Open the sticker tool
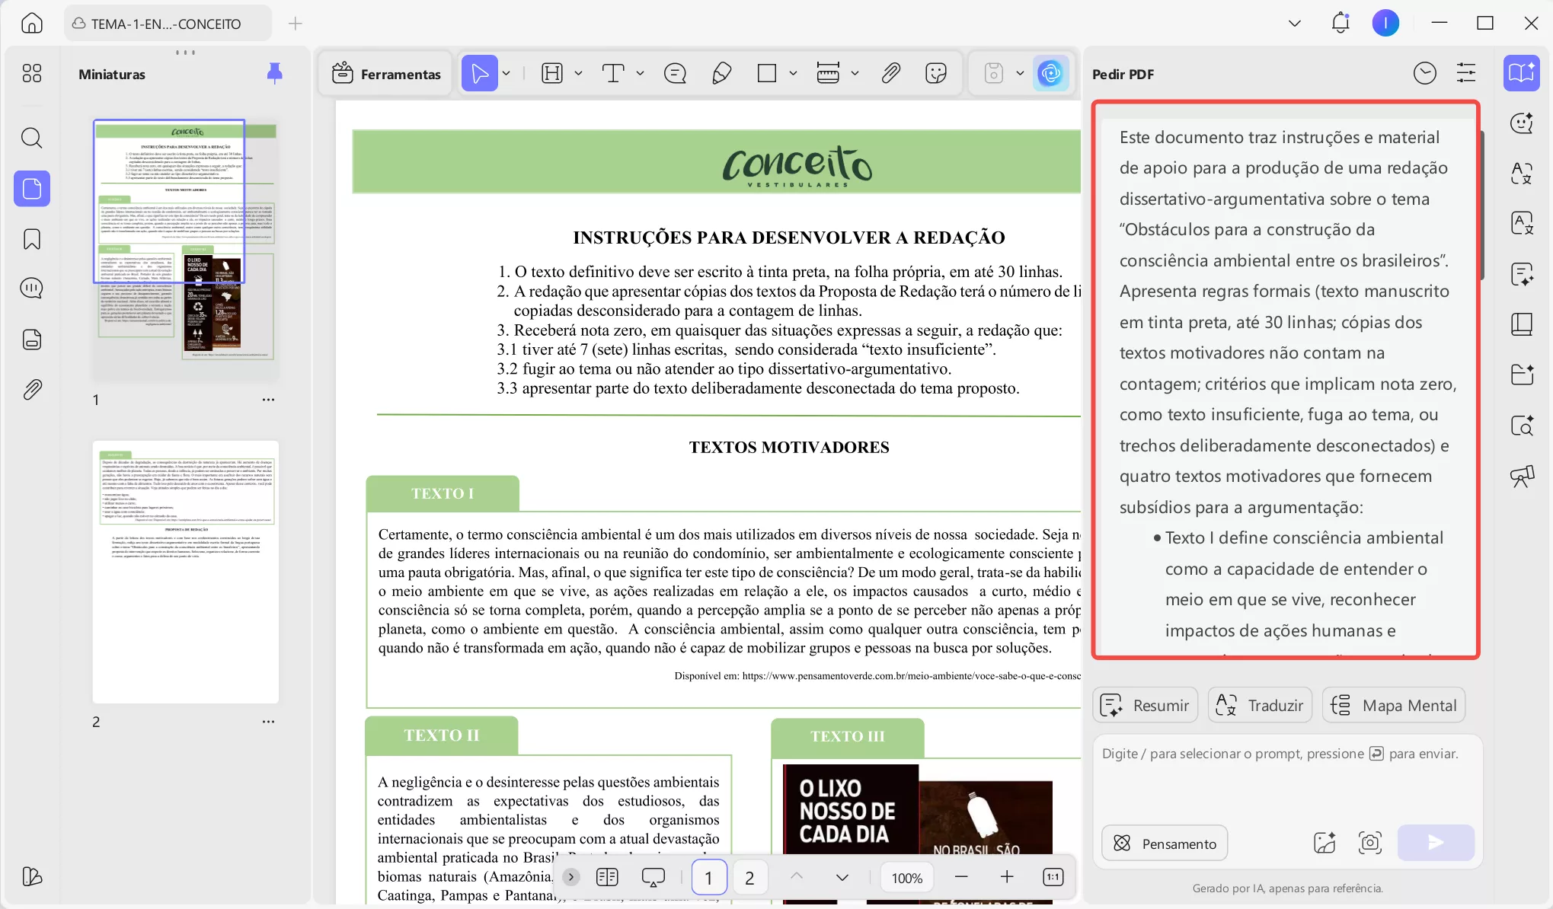This screenshot has width=1553, height=909. 935,73
